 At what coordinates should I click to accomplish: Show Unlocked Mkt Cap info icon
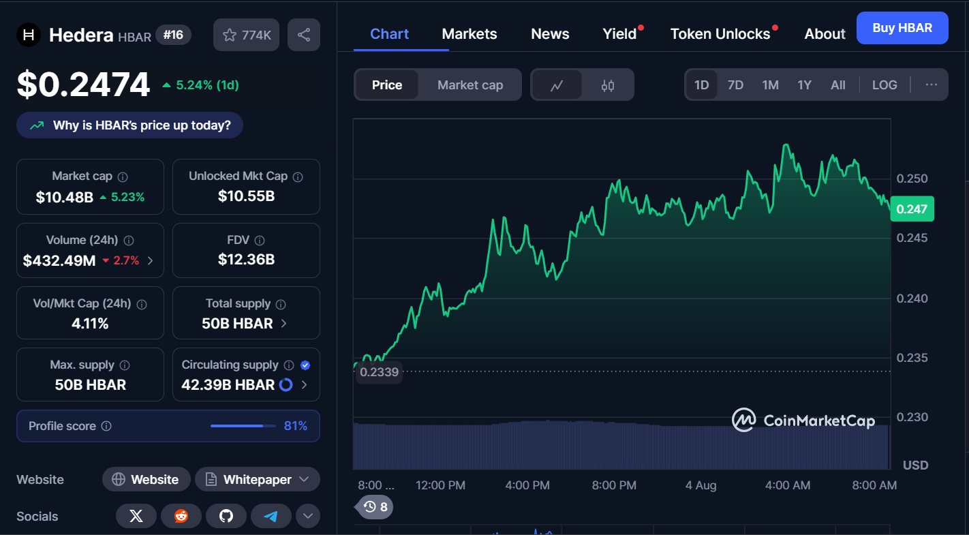[298, 177]
